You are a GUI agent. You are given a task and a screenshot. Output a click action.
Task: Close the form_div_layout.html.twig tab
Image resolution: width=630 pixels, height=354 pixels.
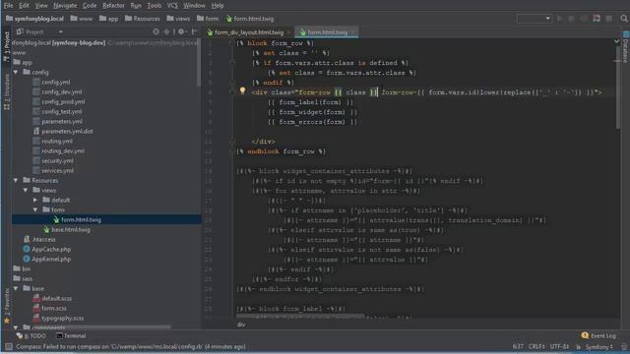(288, 32)
